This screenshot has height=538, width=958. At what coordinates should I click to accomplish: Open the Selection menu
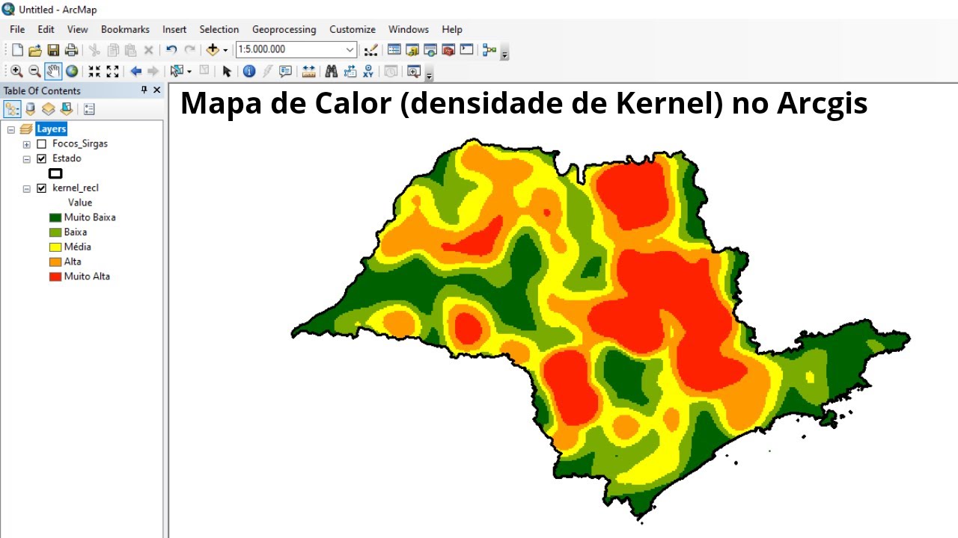[x=219, y=29]
